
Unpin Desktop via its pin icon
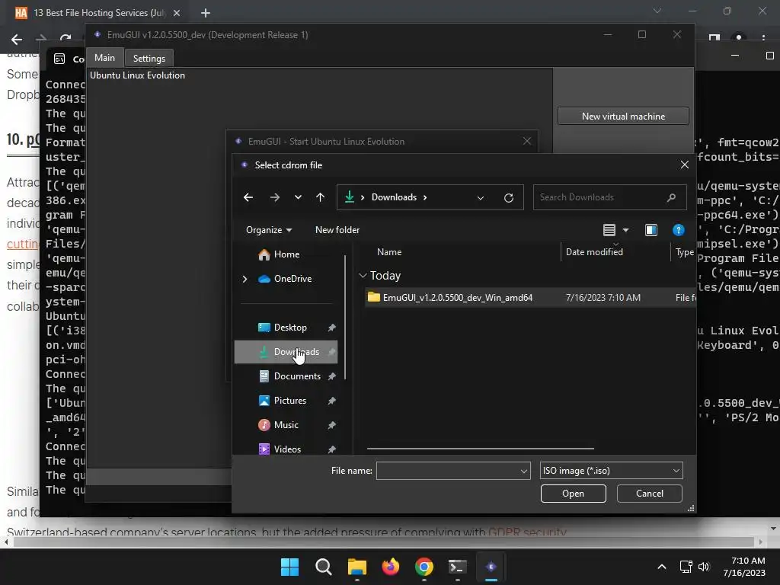pos(332,328)
